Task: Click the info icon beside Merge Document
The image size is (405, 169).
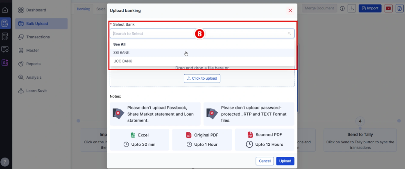Action: click(342, 8)
